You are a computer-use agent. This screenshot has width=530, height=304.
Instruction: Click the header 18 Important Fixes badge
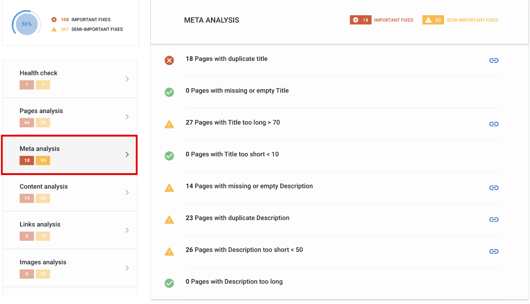(x=360, y=20)
